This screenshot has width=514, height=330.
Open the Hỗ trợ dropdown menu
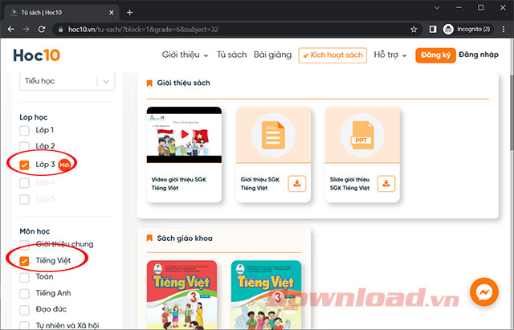coord(390,55)
